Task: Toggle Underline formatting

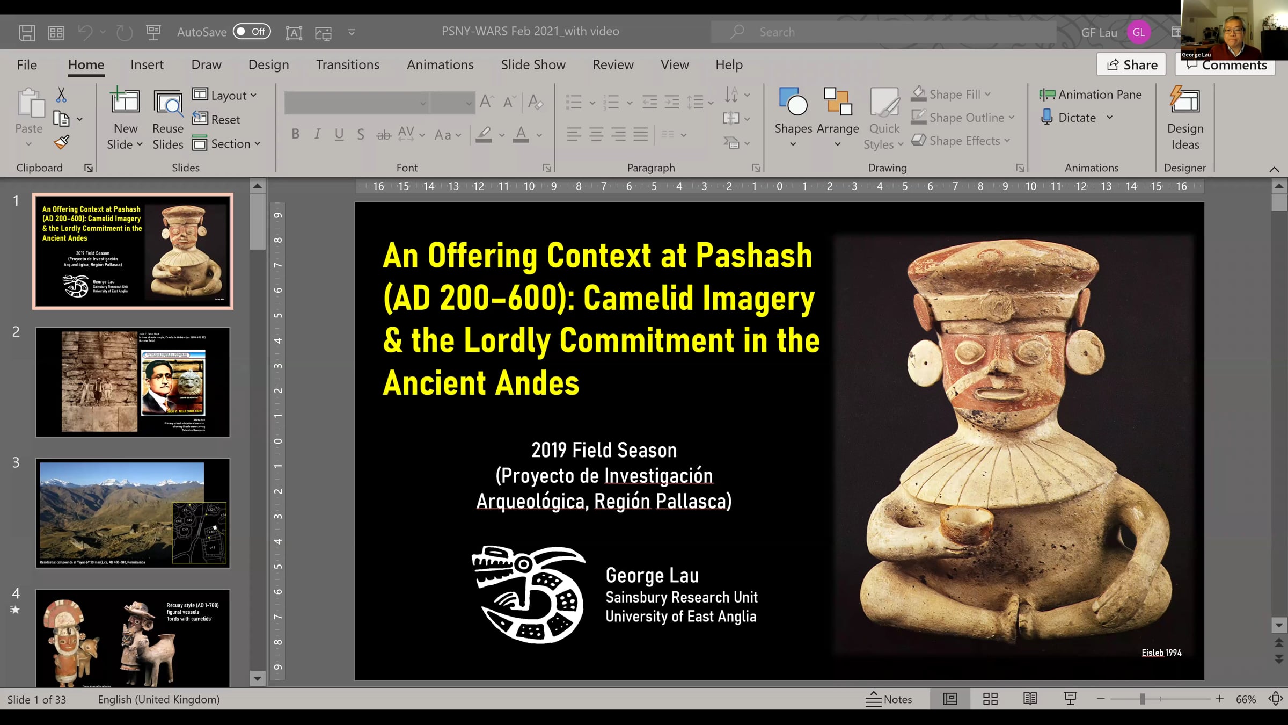Action: 339,134
